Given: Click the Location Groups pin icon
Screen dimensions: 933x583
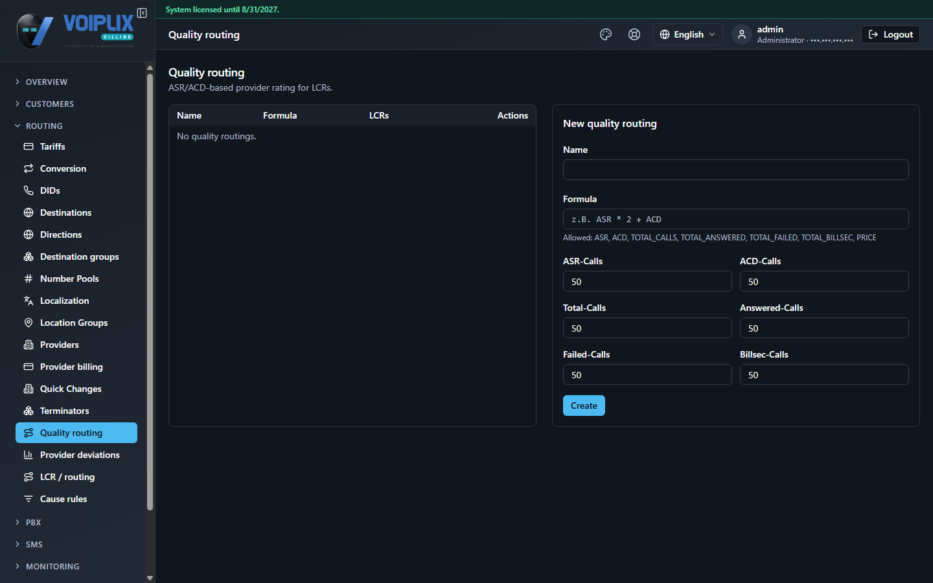Looking at the screenshot, I should (x=29, y=323).
